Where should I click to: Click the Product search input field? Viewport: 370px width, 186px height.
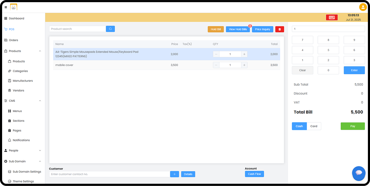click(x=77, y=29)
